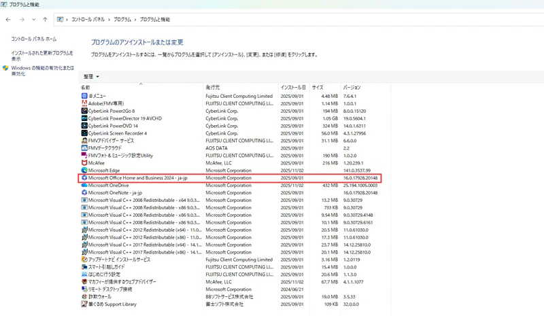Click size 1.05 GB for PowerDirector
The image size is (544, 316).
point(330,118)
